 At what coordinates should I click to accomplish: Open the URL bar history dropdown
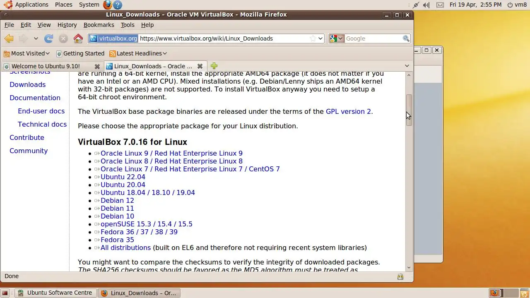320,38
